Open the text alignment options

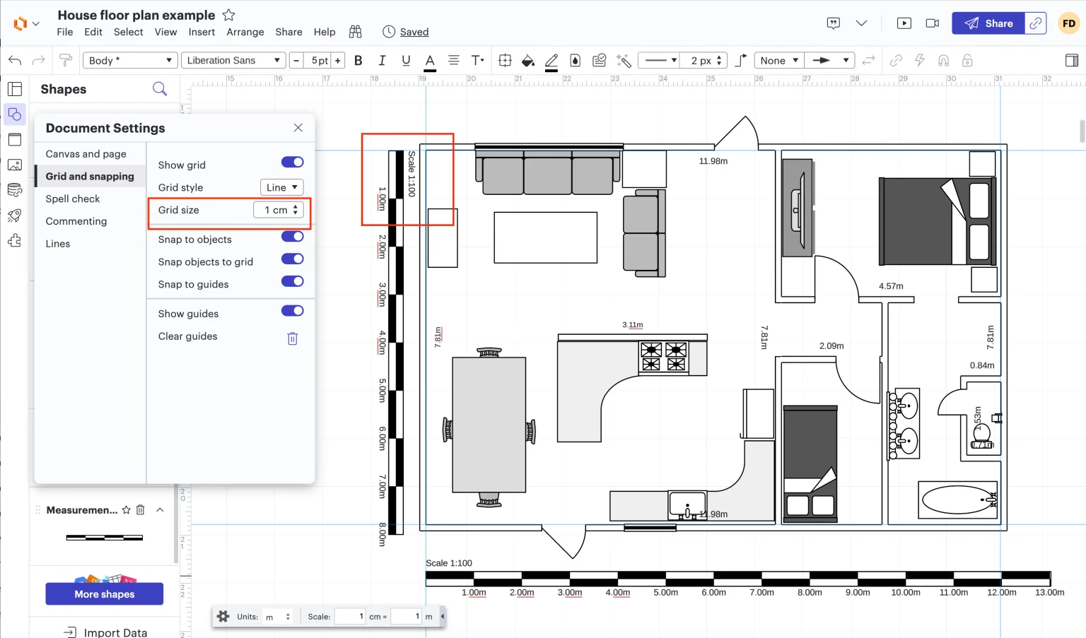click(454, 61)
